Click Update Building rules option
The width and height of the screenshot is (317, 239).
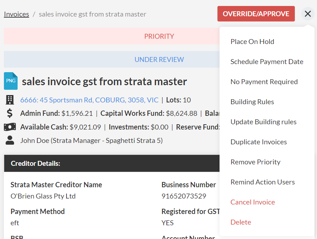point(264,122)
